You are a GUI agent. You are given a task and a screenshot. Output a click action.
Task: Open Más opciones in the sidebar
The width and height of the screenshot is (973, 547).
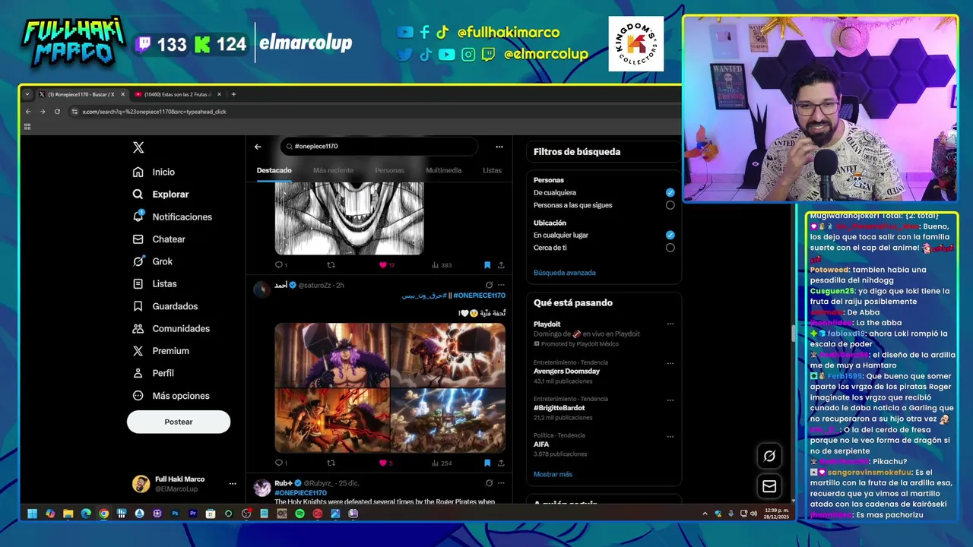coord(170,396)
